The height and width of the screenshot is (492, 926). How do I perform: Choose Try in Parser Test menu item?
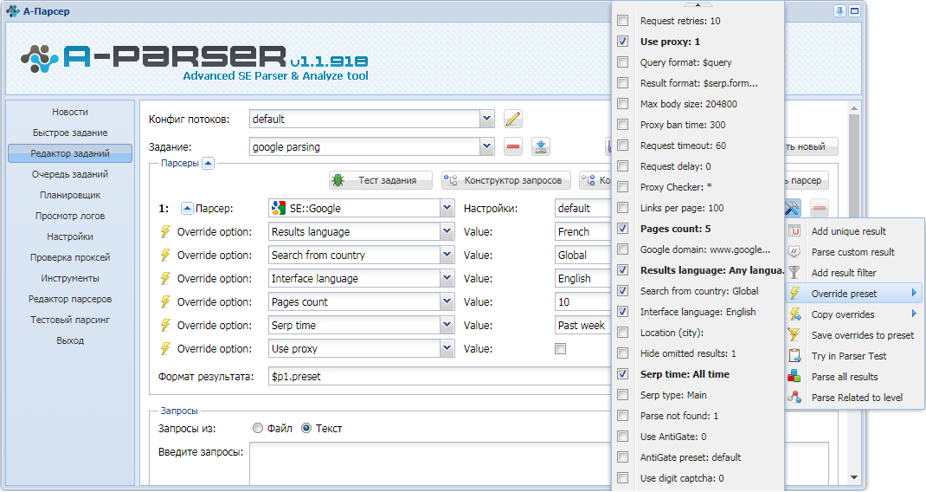[x=854, y=356]
